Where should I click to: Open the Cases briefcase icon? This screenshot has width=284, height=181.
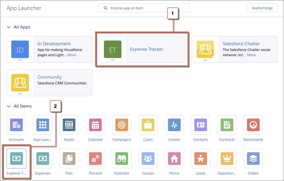(x=148, y=125)
